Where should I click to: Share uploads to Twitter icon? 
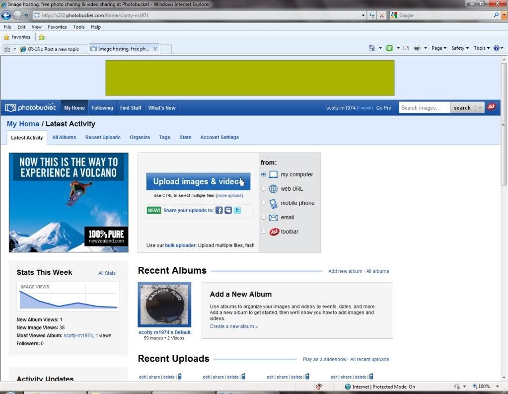coord(237,210)
